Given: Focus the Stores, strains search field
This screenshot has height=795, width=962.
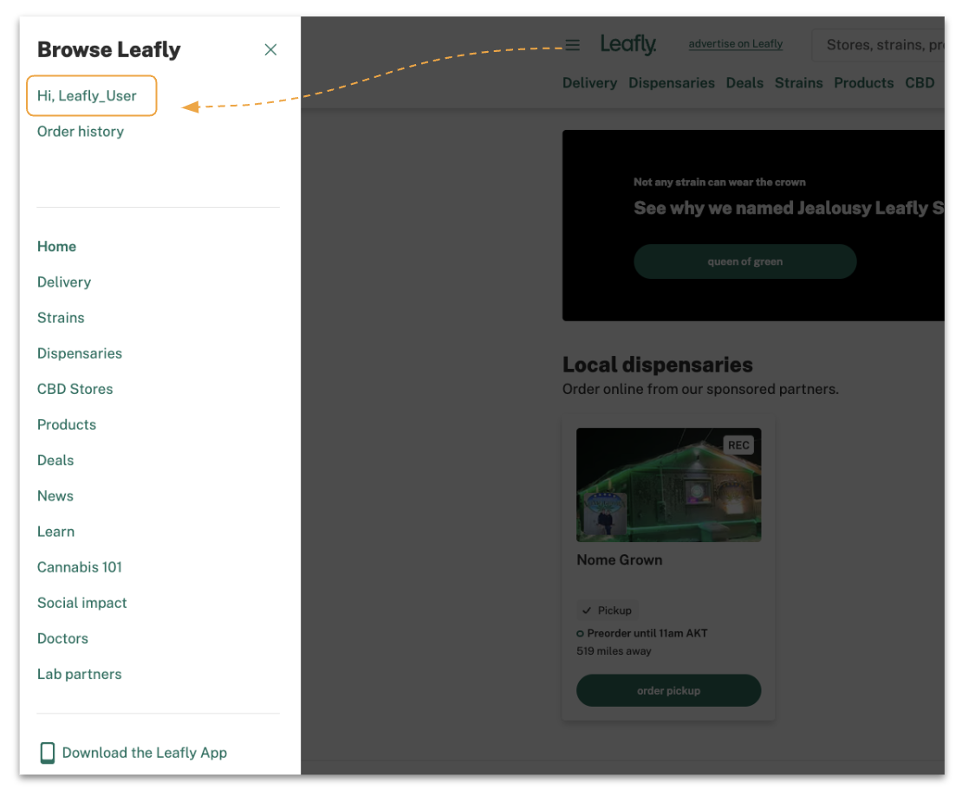Looking at the screenshot, I should click(878, 45).
